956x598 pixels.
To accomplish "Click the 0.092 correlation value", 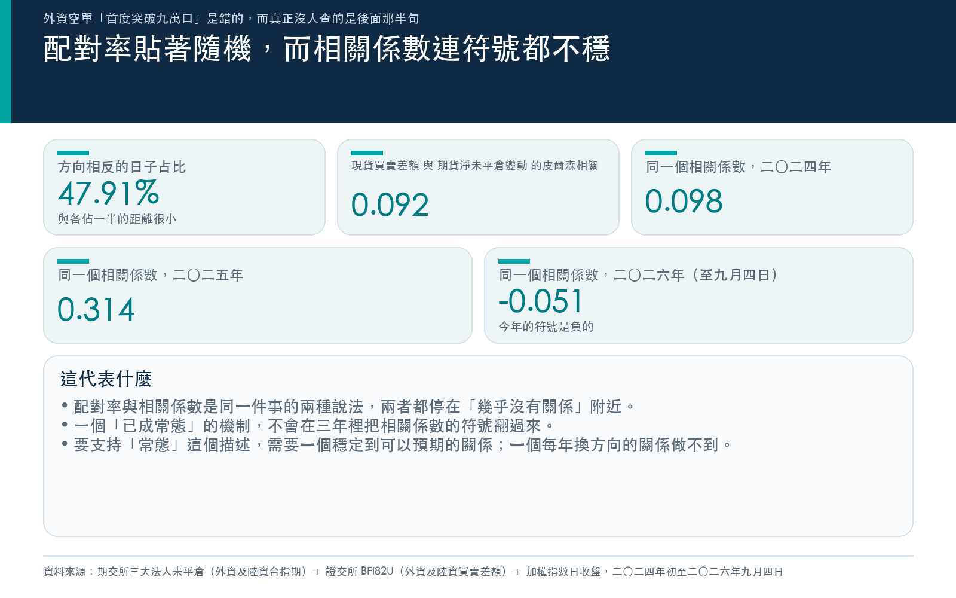I will (390, 205).
